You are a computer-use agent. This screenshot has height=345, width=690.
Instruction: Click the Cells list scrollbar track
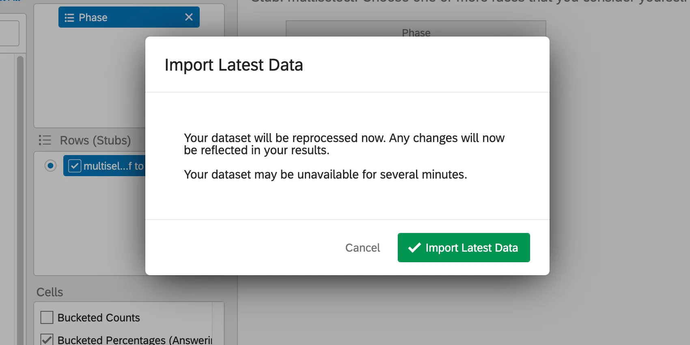pyautogui.click(x=218, y=325)
